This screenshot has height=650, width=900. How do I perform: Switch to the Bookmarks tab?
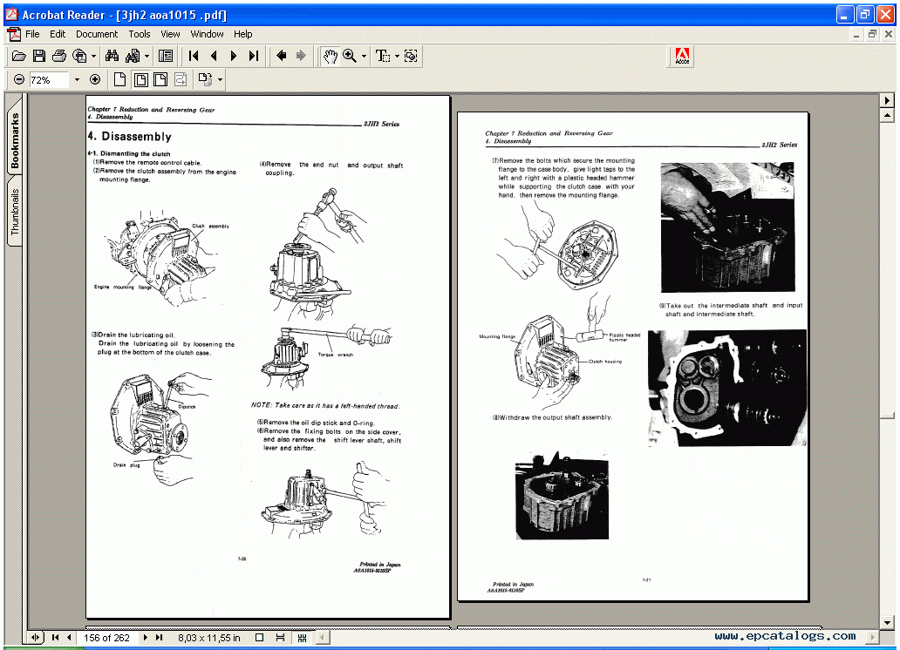pyautogui.click(x=14, y=139)
